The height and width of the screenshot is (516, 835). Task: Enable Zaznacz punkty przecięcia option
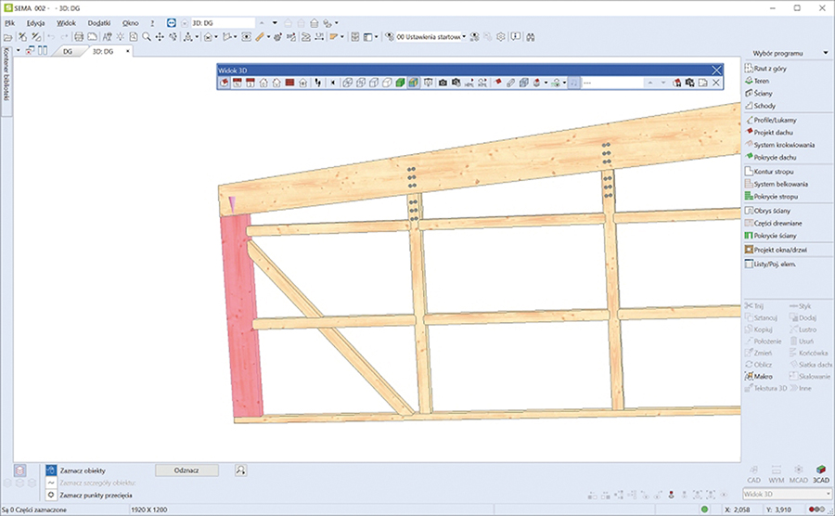point(96,495)
